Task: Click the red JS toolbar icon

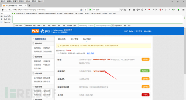Action: tap(149, 10)
